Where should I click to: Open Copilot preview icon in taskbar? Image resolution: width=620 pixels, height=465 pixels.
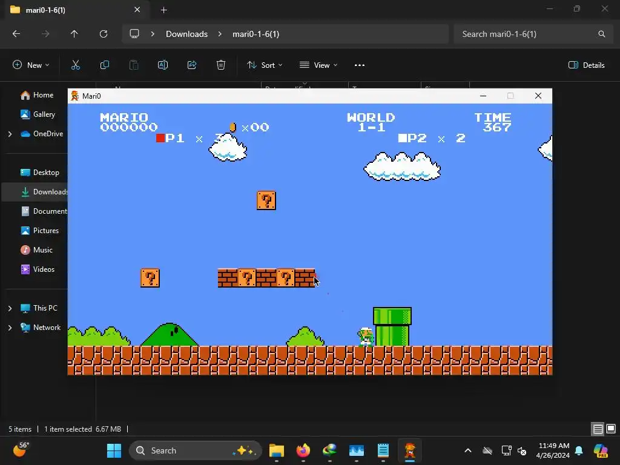(601, 450)
